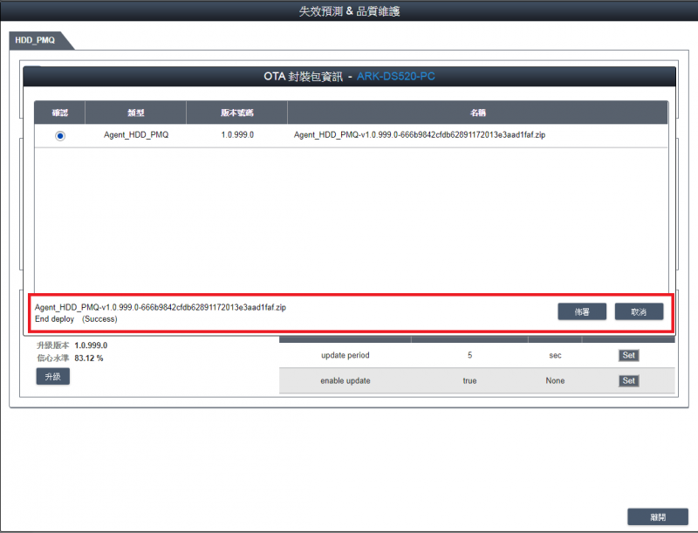Click the End deploy (Success) status text
Image resolution: width=698 pixels, height=533 pixels.
[x=76, y=319]
